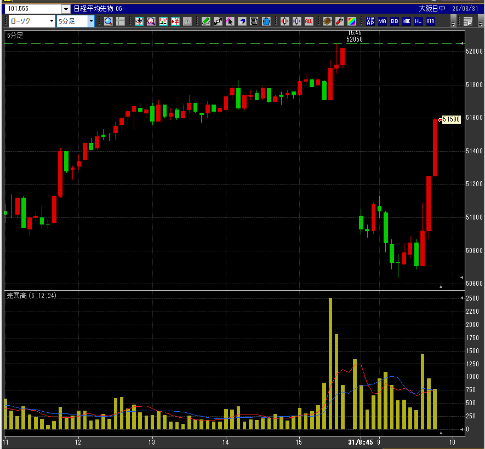The image size is (485, 449).
Task: Click the red-green bar chart icon
Action: click(x=163, y=21)
